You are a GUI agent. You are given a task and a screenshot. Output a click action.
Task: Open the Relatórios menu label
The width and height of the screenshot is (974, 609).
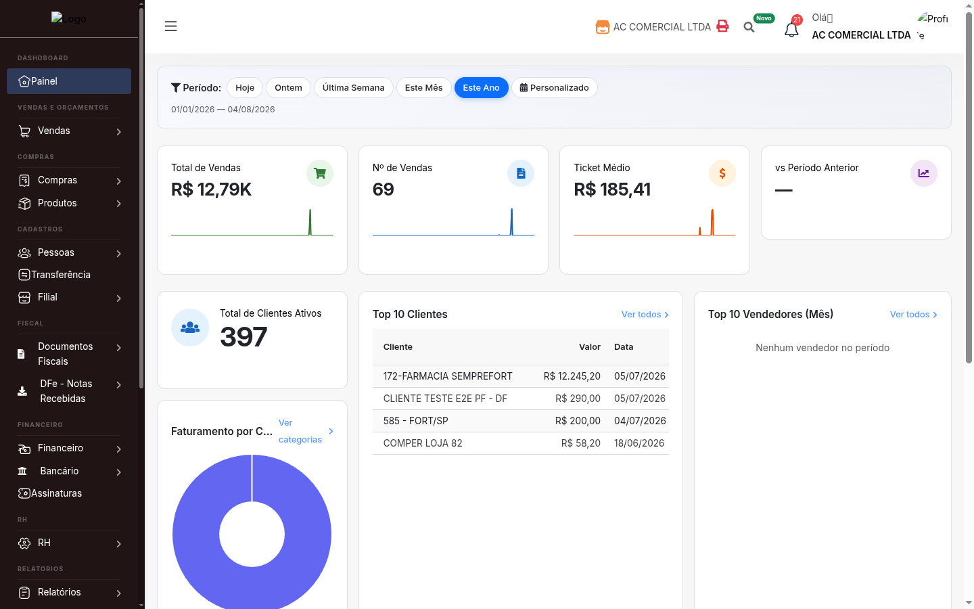tap(60, 592)
